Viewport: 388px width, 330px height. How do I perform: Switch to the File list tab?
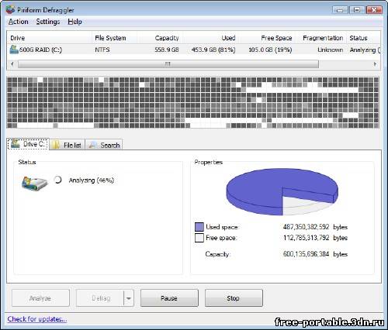(68, 145)
